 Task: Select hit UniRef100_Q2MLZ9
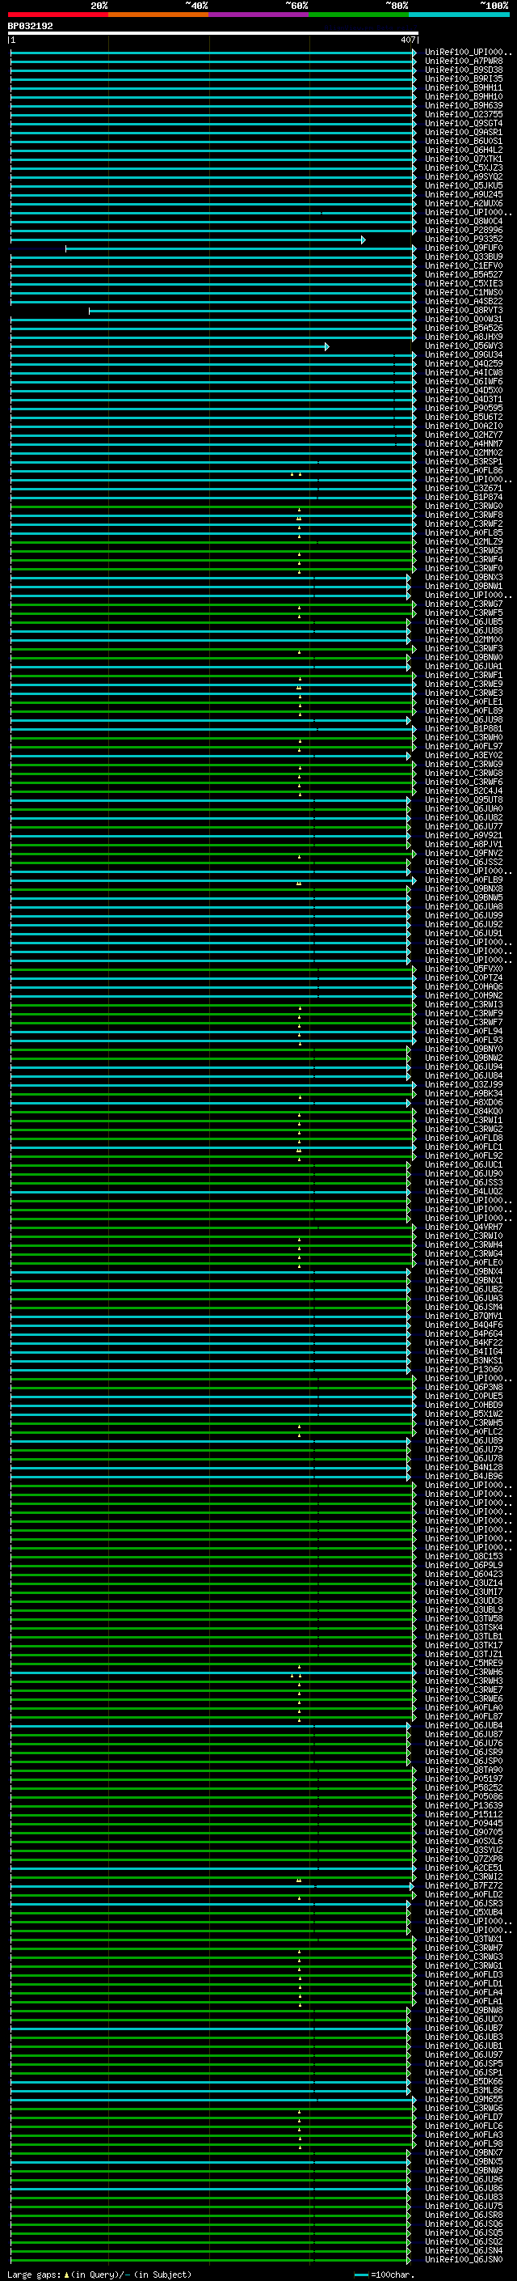(x=464, y=542)
